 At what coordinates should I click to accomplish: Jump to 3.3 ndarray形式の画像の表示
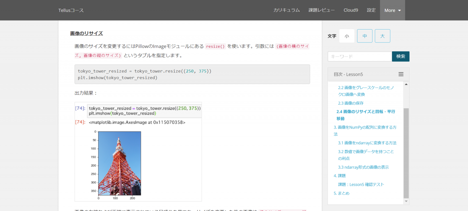pyautogui.click(x=363, y=167)
